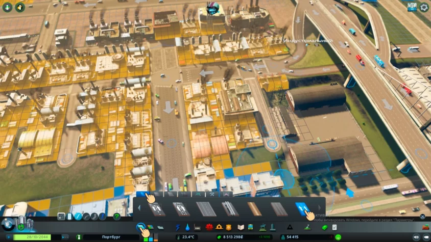The image size is (431, 242).
Task: Open the Water and sewage menu
Action: pyautogui.click(x=187, y=227)
